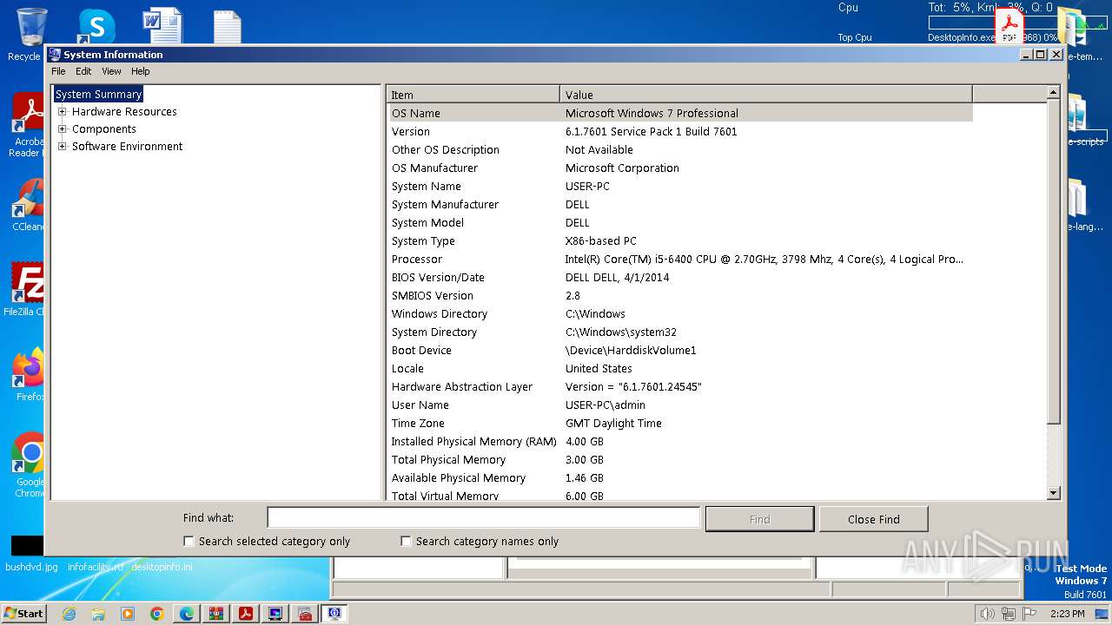Click the network tray icon

[x=1008, y=614]
